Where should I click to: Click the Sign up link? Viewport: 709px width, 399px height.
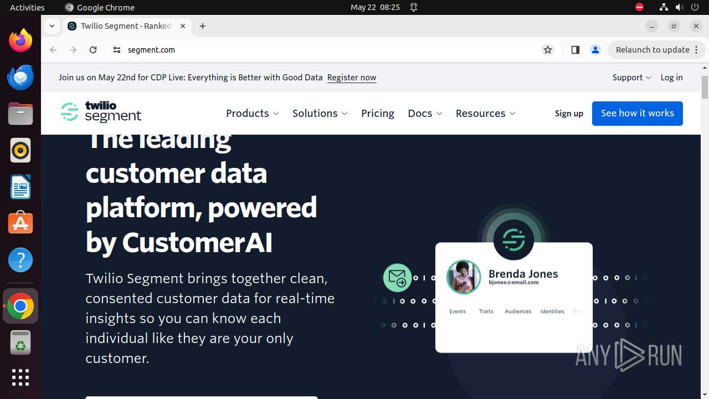pos(569,113)
